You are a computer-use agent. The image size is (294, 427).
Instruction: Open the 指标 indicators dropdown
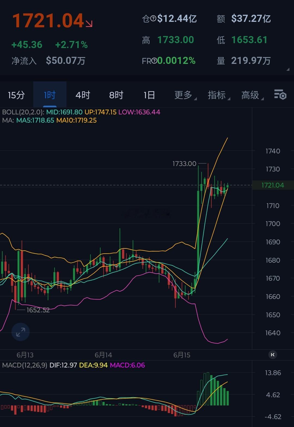coord(219,95)
